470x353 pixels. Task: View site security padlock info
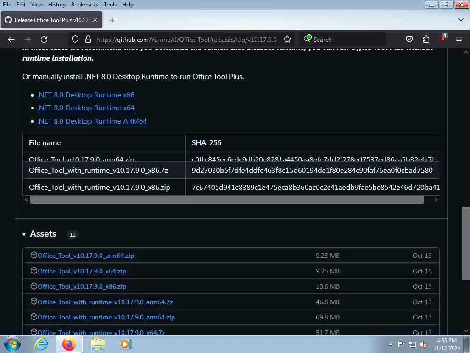point(88,40)
